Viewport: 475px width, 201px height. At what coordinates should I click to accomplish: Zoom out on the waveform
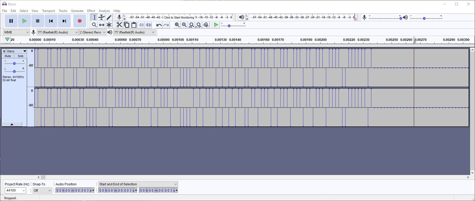[x=184, y=25]
